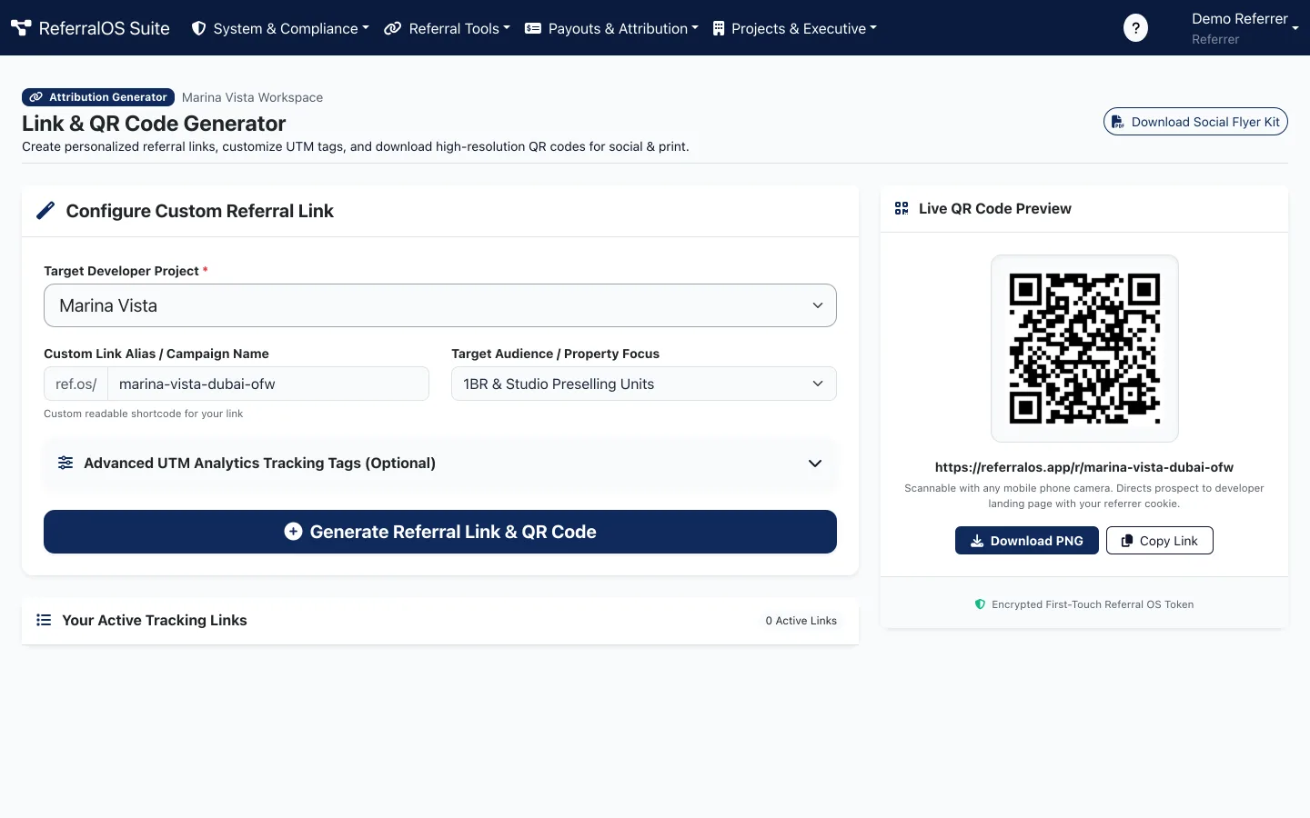
Task: Click the Link & QR Code Generator heading
Action: (154, 124)
